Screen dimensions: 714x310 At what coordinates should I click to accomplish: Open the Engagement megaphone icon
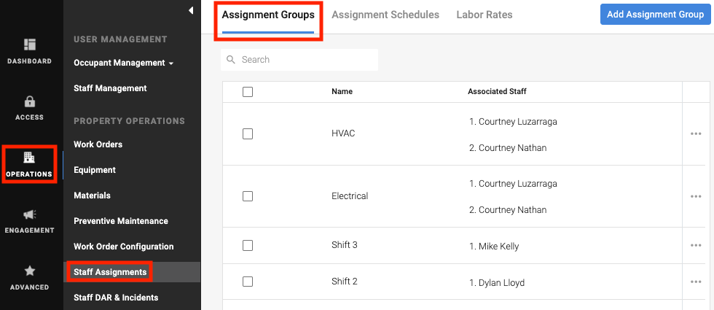(x=30, y=214)
